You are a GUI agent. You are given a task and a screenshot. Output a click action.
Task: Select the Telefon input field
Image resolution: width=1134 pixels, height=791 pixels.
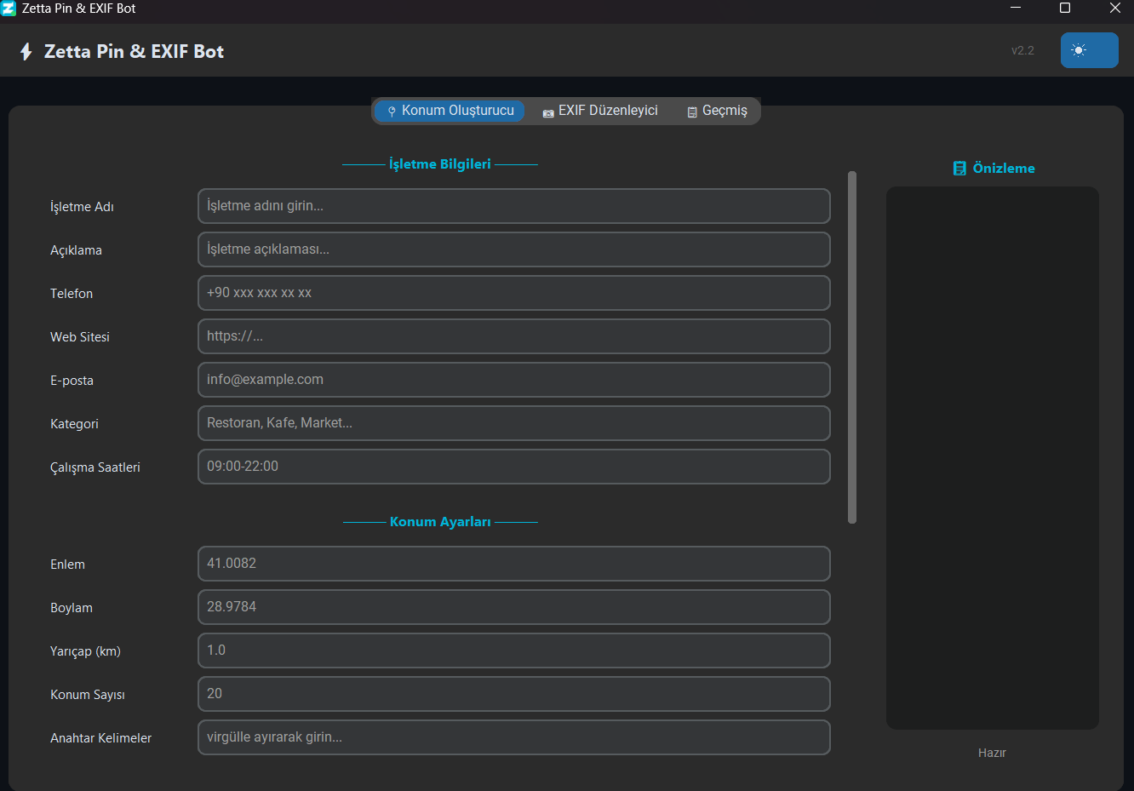[x=514, y=293]
